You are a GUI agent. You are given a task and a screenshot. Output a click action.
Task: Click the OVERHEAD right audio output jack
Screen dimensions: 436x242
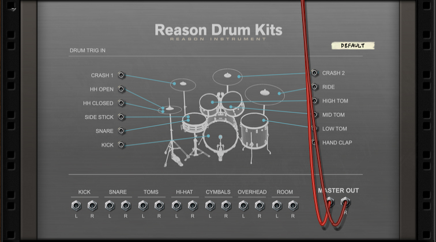click(260, 206)
